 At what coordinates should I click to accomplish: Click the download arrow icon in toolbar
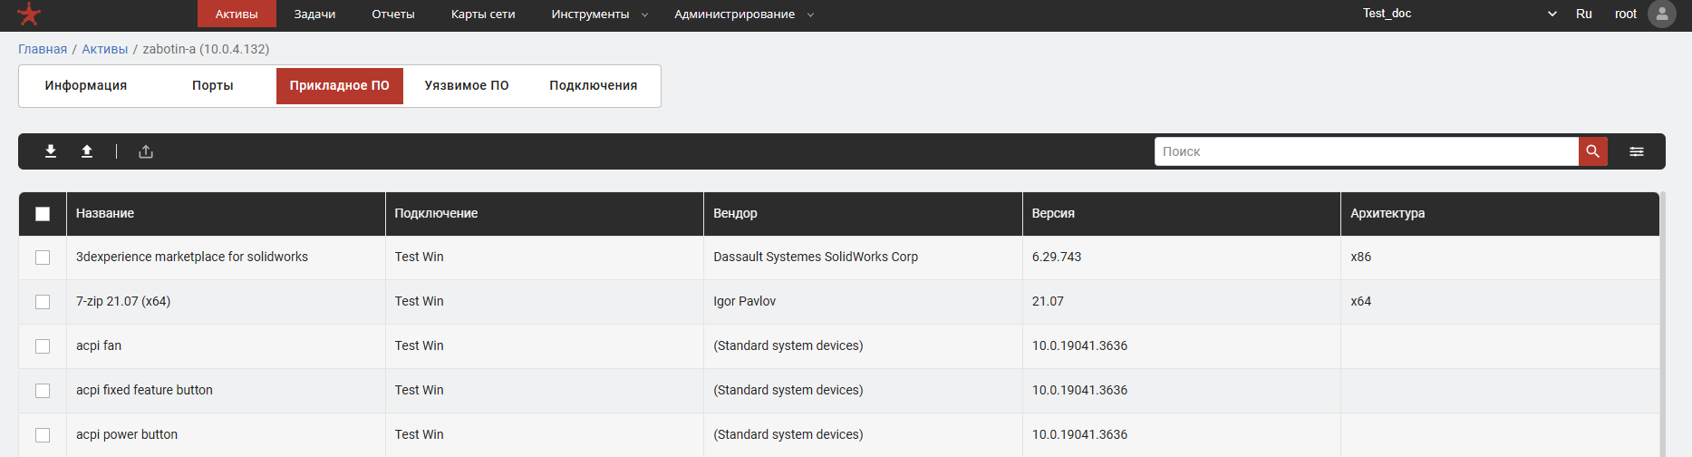51,151
